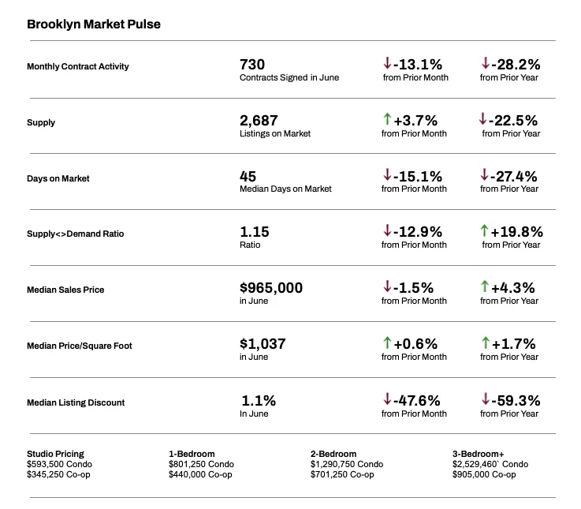Select the Monthly Contract Activity label
The height and width of the screenshot is (509, 581).
coord(78,66)
